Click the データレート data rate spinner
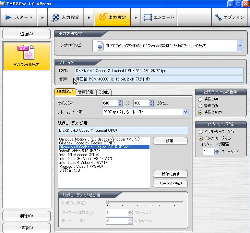This screenshot has height=233, width=250. pos(130,221)
